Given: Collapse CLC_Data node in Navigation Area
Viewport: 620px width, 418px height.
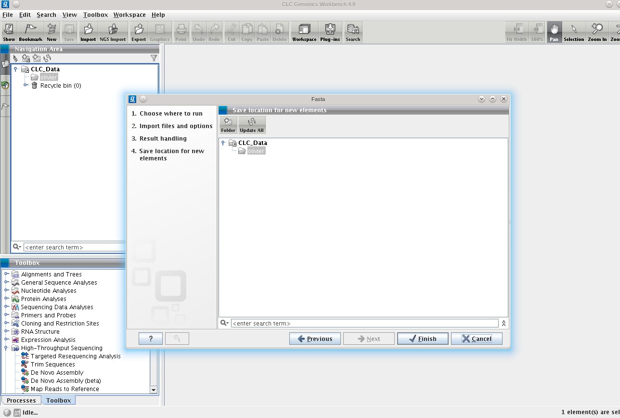Looking at the screenshot, I should [16, 69].
